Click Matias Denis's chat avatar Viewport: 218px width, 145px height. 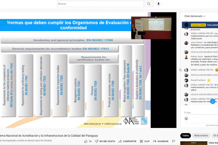pyautogui.click(x=186, y=57)
